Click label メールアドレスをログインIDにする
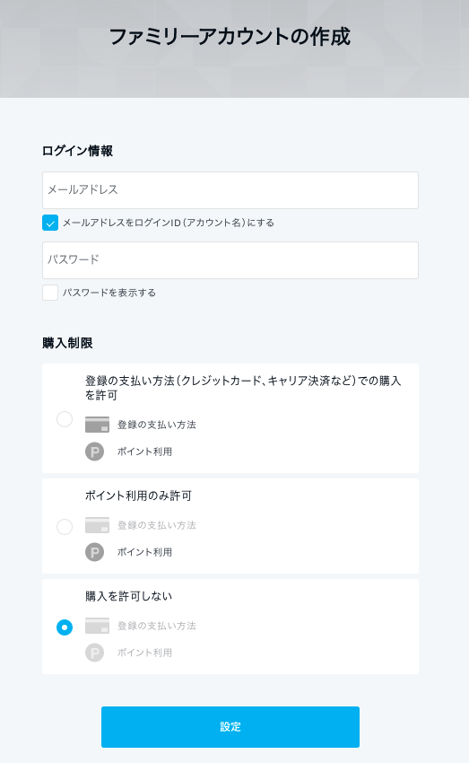This screenshot has height=763, width=469. 169,223
